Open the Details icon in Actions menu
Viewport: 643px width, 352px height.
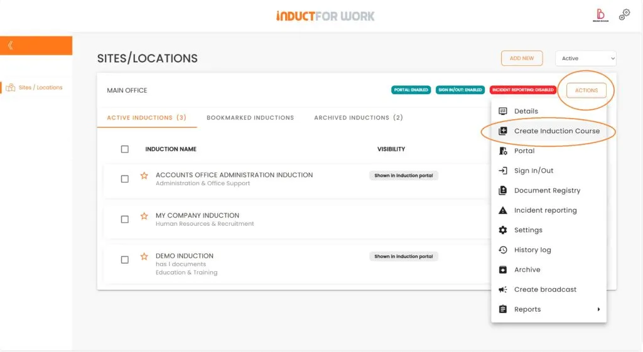503,111
